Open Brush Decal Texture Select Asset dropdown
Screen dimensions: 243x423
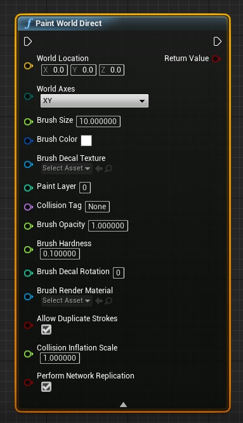pyautogui.click(x=67, y=169)
